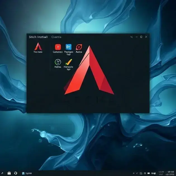Click the back arrow in the title bar

pos(132,37)
